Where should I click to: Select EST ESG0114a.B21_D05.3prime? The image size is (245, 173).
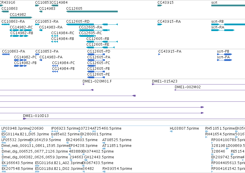pyautogui.click(x=3, y=137)
